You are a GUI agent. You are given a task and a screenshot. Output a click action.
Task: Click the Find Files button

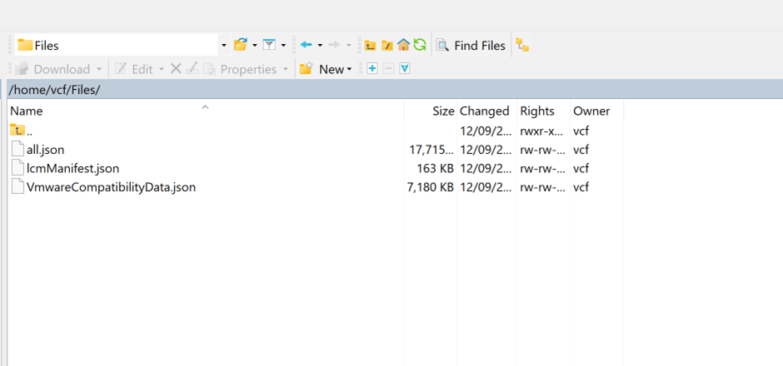click(471, 45)
